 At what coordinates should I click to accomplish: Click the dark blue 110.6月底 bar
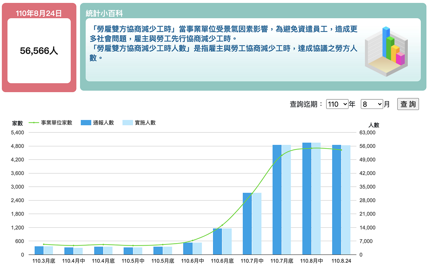(x=217, y=241)
